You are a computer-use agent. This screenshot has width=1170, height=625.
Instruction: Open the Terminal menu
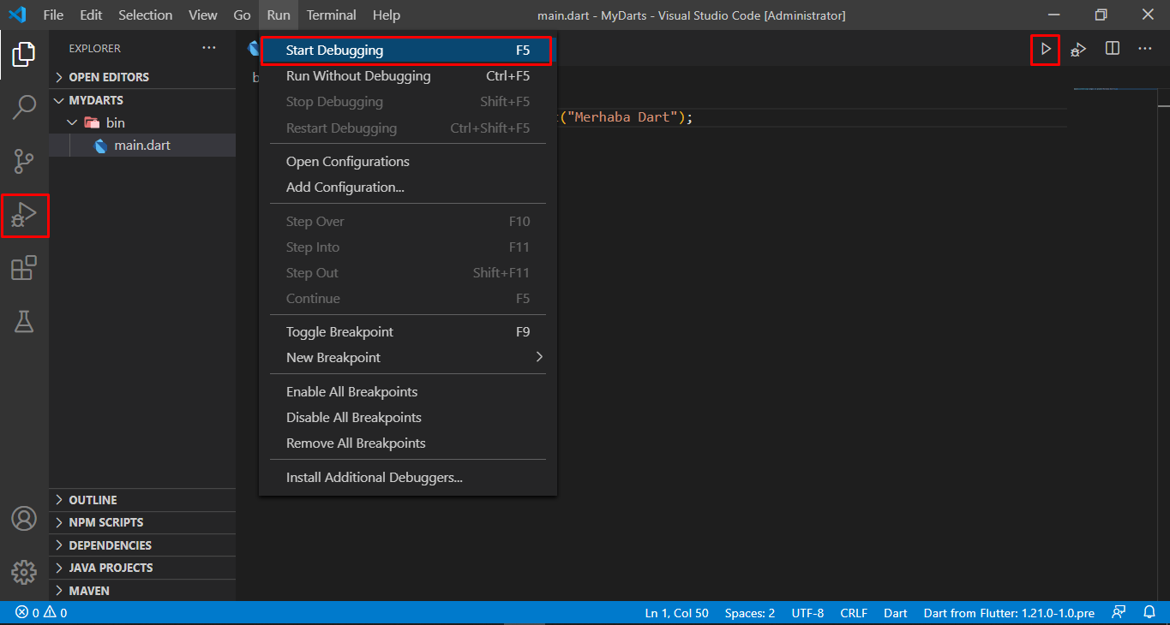331,15
